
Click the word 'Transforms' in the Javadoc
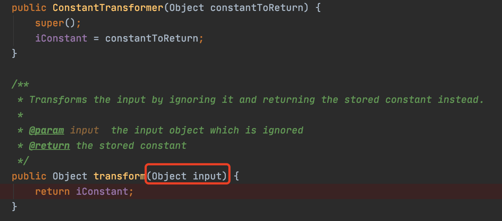click(x=58, y=100)
